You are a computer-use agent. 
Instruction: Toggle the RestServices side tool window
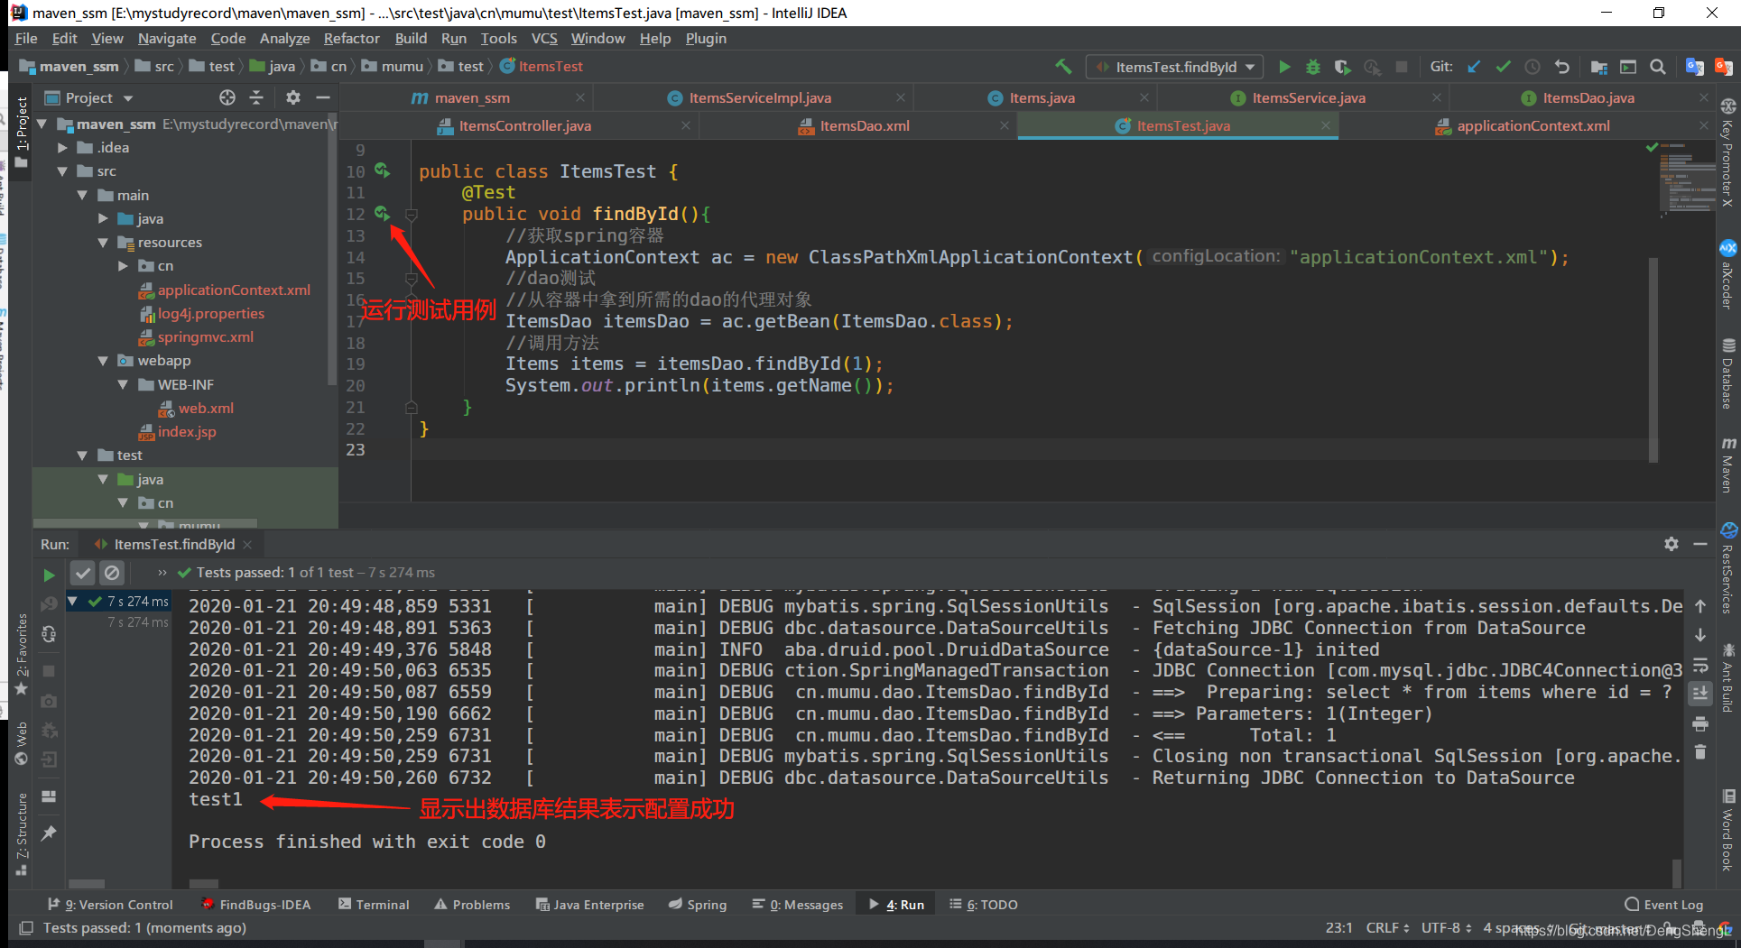1728,568
